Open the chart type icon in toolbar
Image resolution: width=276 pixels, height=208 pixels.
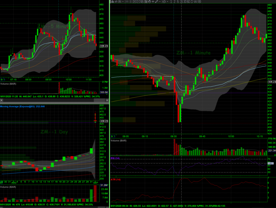[113, 2]
